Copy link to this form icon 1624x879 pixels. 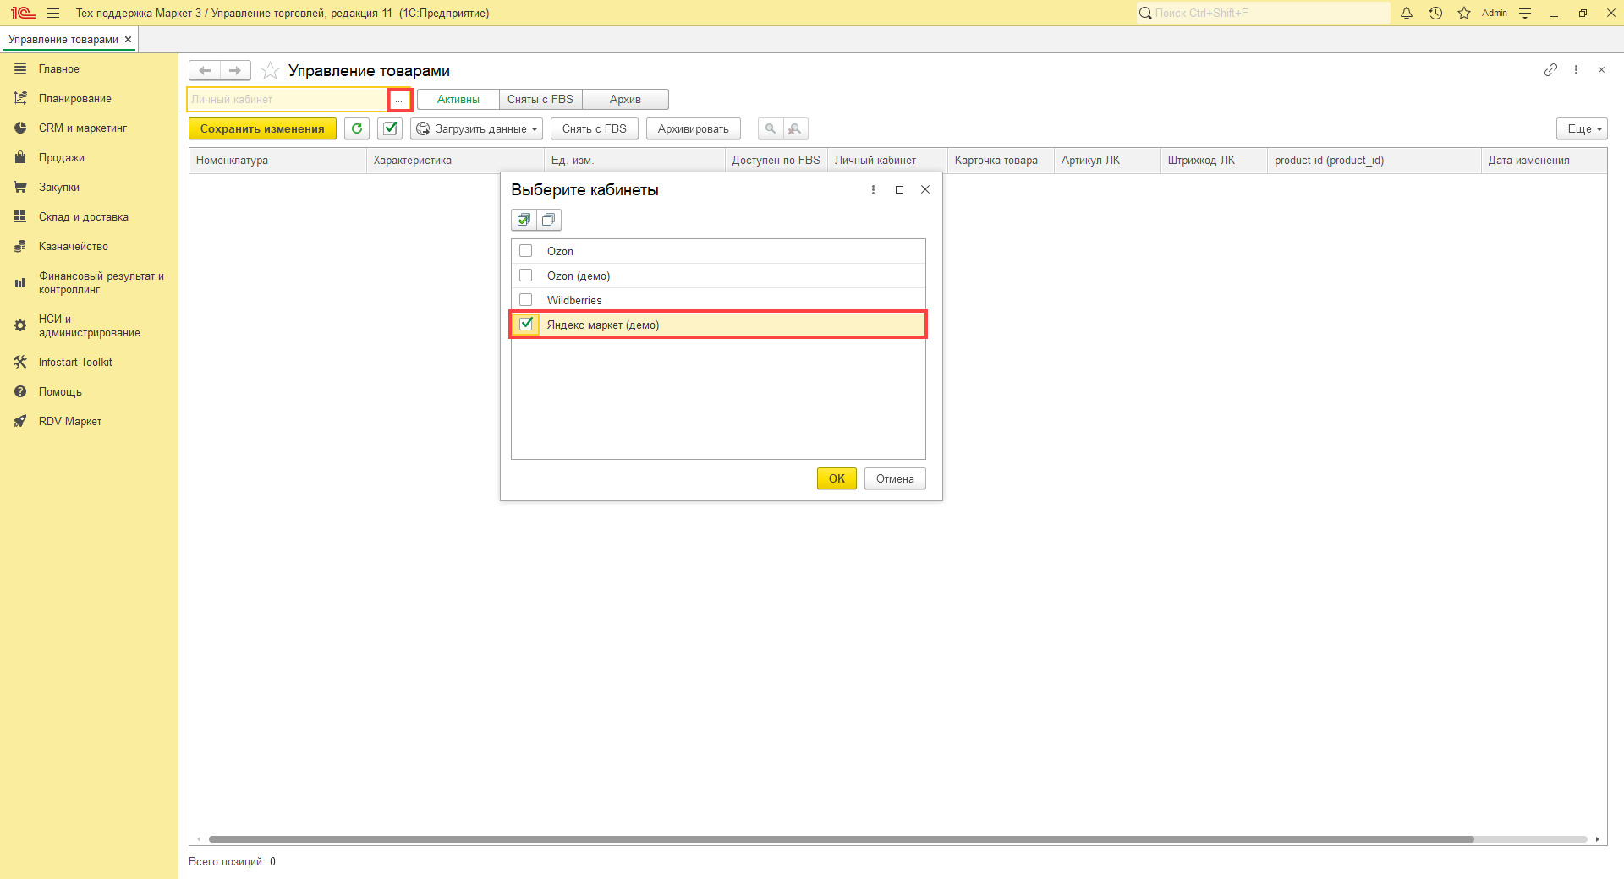pyautogui.click(x=1550, y=70)
